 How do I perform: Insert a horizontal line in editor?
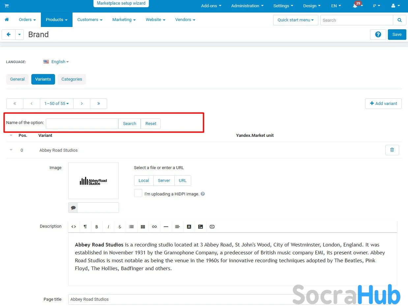[166, 227]
